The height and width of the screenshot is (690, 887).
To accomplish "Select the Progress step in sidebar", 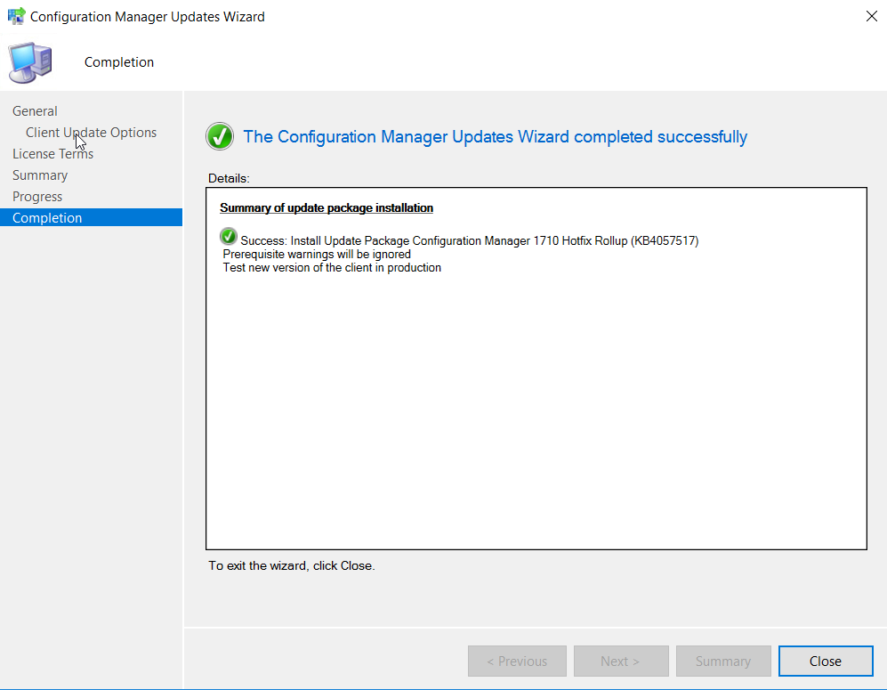I will tap(37, 197).
